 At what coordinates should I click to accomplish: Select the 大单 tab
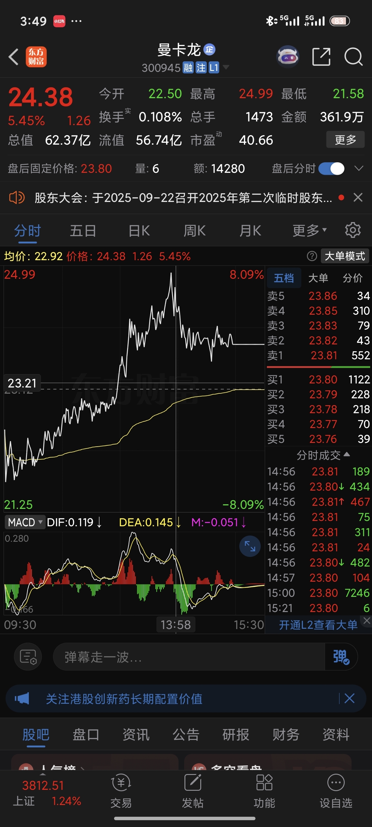coord(318,278)
